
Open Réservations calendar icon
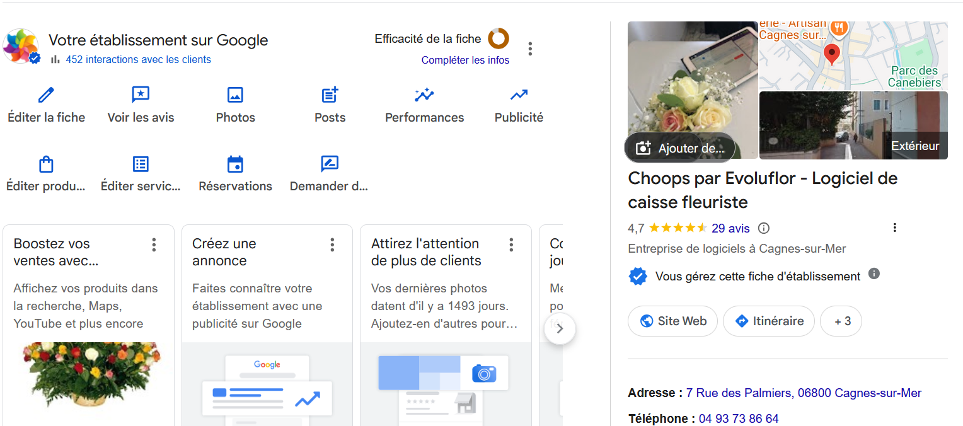[235, 164]
